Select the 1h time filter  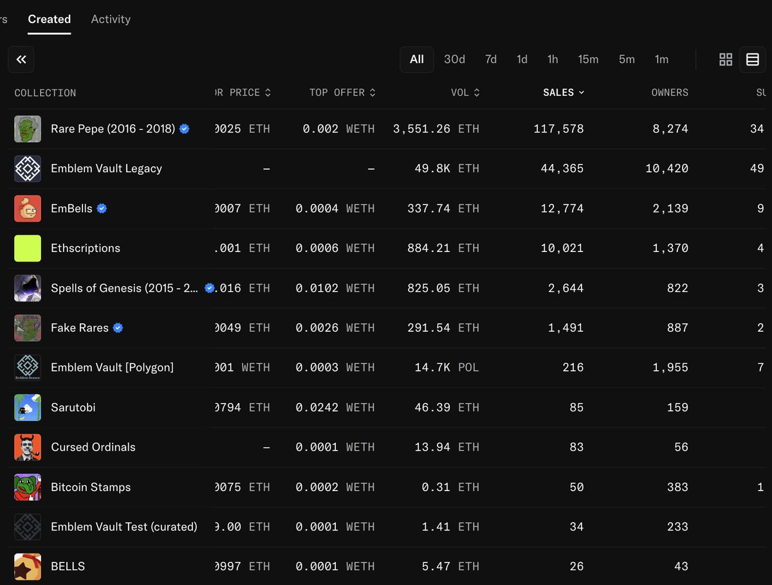tap(553, 59)
